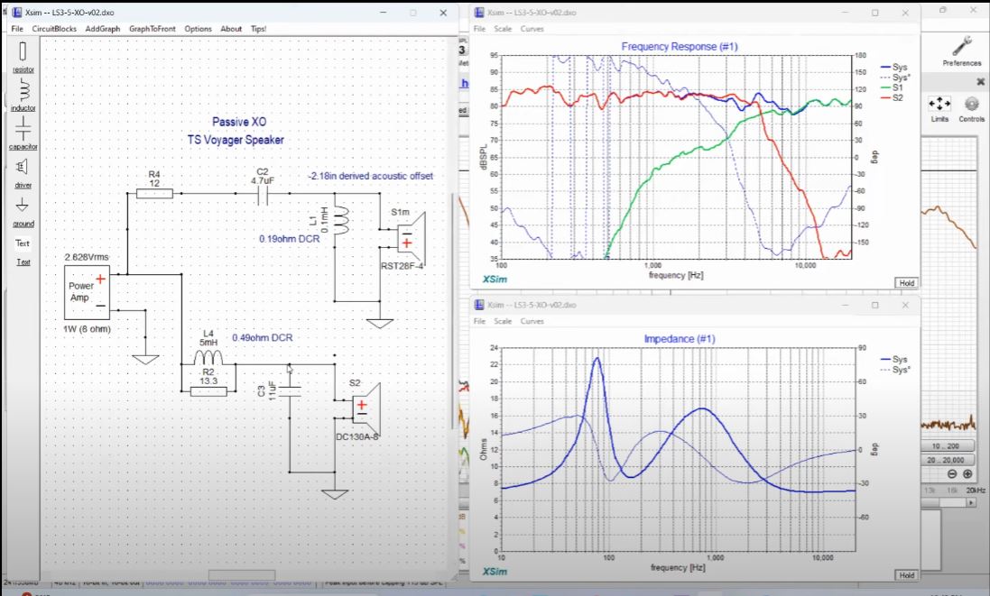This screenshot has height=596, width=990.
Task: Click the '0.49ohm DCR' text label
Action: coord(262,337)
